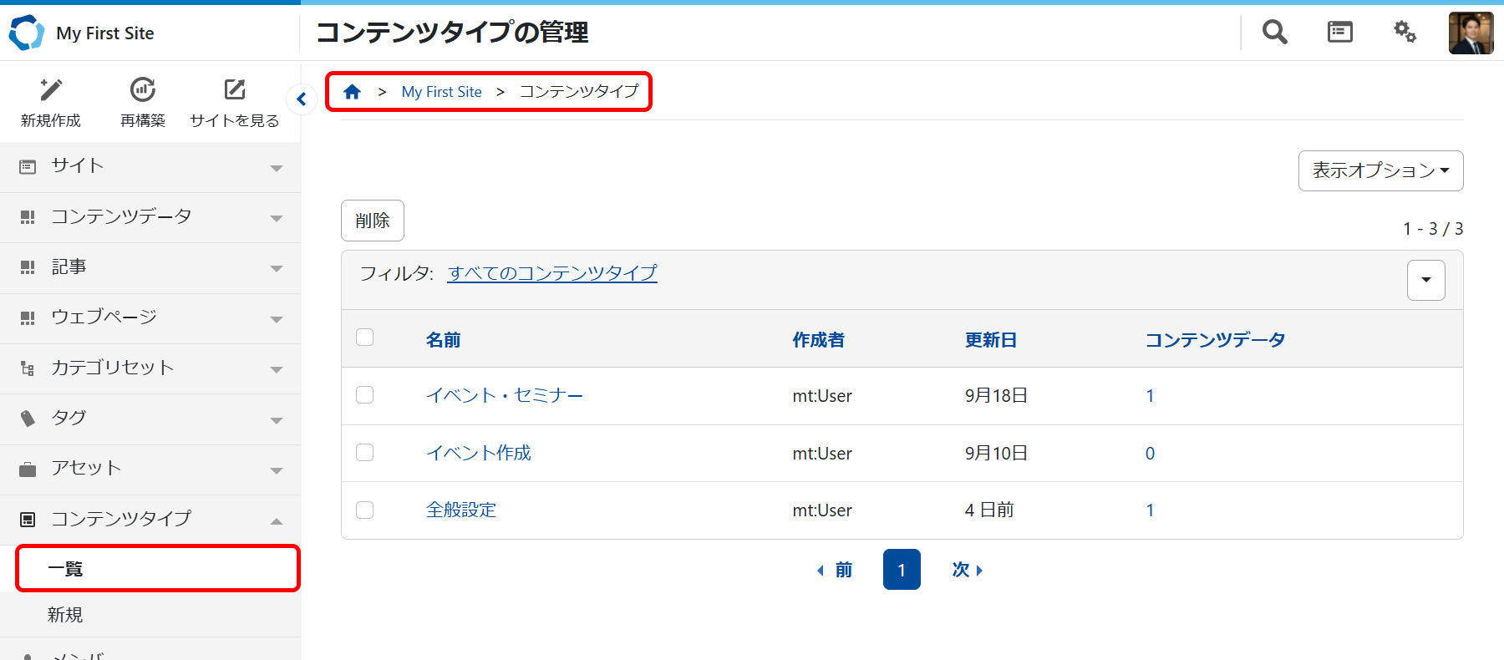Toggle the select-all checkbox in table header
1504x660 pixels.
[365, 338]
